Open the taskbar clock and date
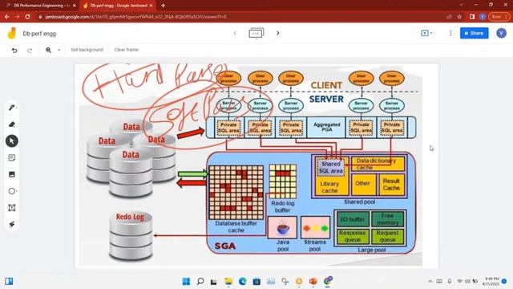The width and height of the screenshot is (513, 289). 491,281
